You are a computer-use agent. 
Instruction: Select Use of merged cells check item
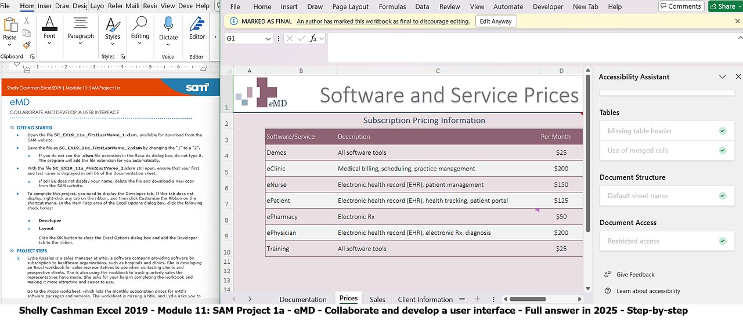(666, 151)
